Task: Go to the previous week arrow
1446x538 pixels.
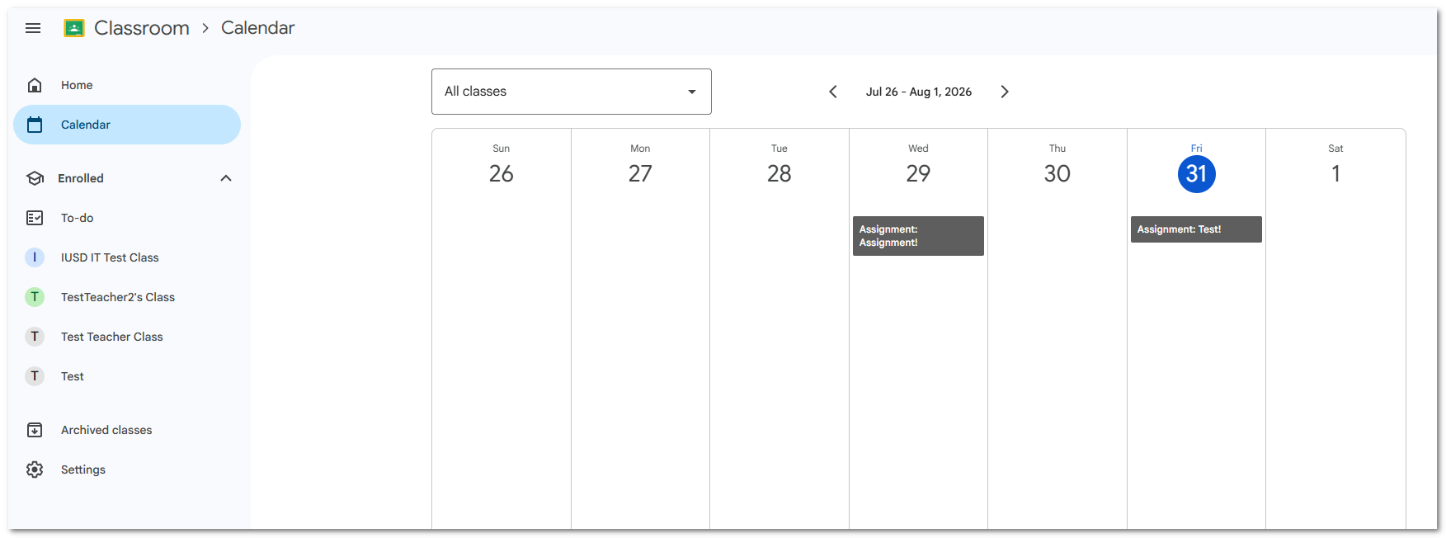Action: 833,92
